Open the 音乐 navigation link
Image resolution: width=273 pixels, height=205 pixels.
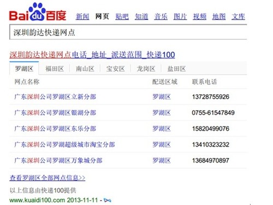point(161,16)
